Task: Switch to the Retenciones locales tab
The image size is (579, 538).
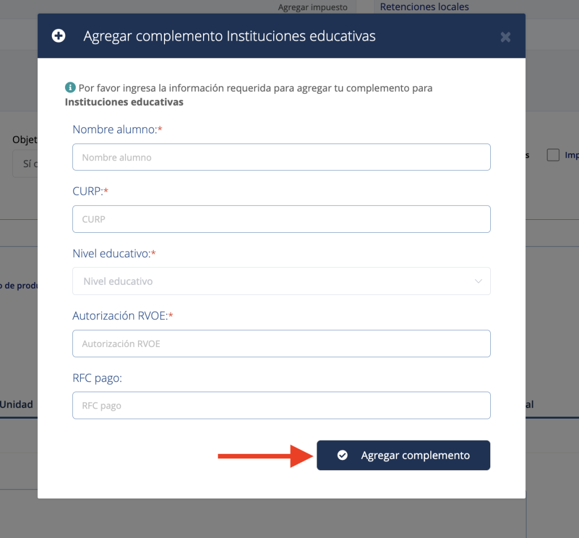Action: click(424, 6)
